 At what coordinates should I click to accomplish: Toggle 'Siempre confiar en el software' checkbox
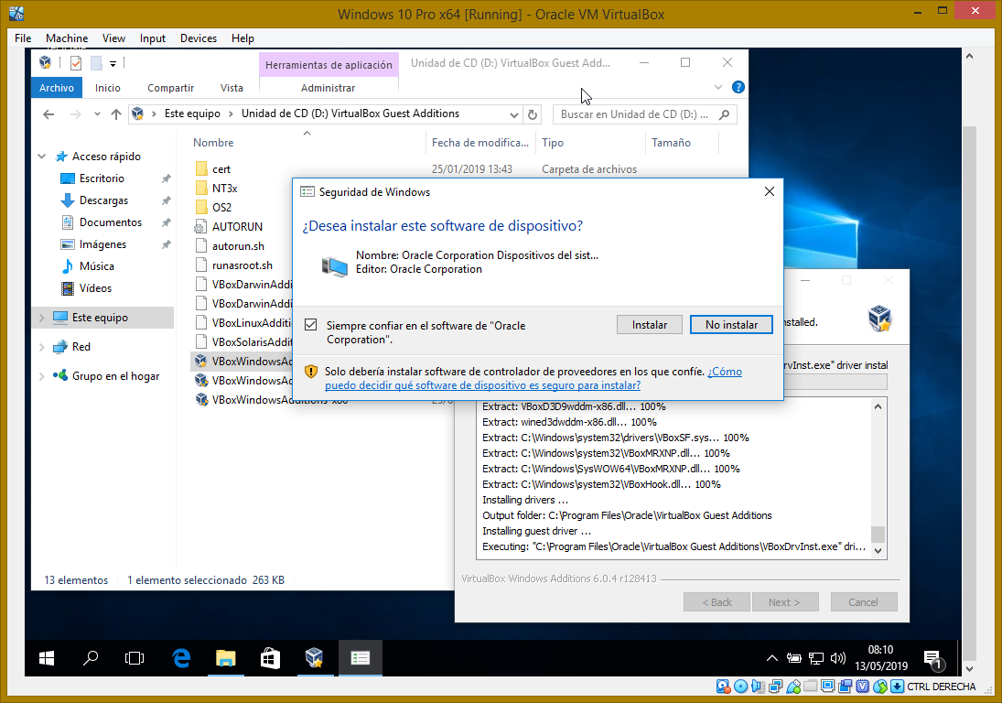coord(310,325)
